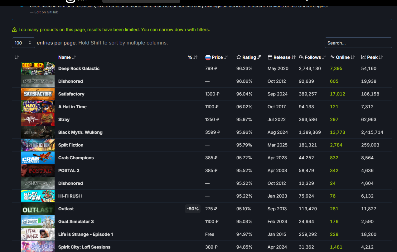397x252 pixels.
Task: Open Life is Strange - Episode 1 link
Action: pyautogui.click(x=86, y=234)
